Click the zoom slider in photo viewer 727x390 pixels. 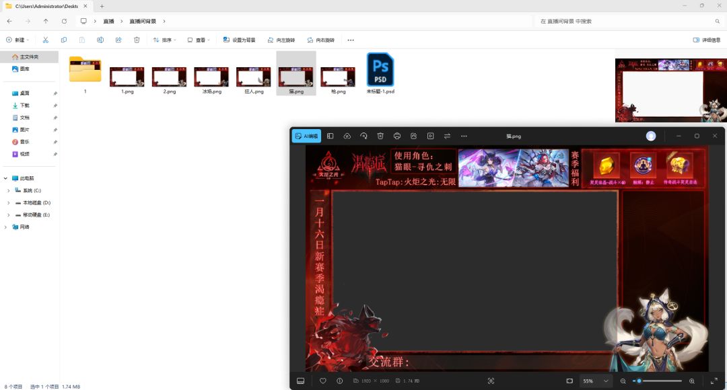click(658, 381)
